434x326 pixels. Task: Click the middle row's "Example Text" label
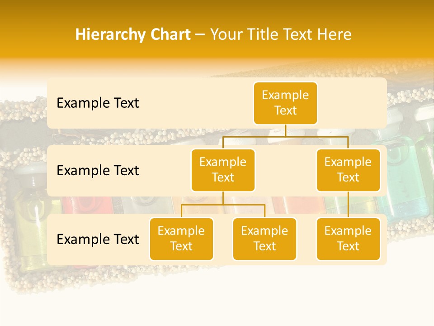[x=98, y=171]
